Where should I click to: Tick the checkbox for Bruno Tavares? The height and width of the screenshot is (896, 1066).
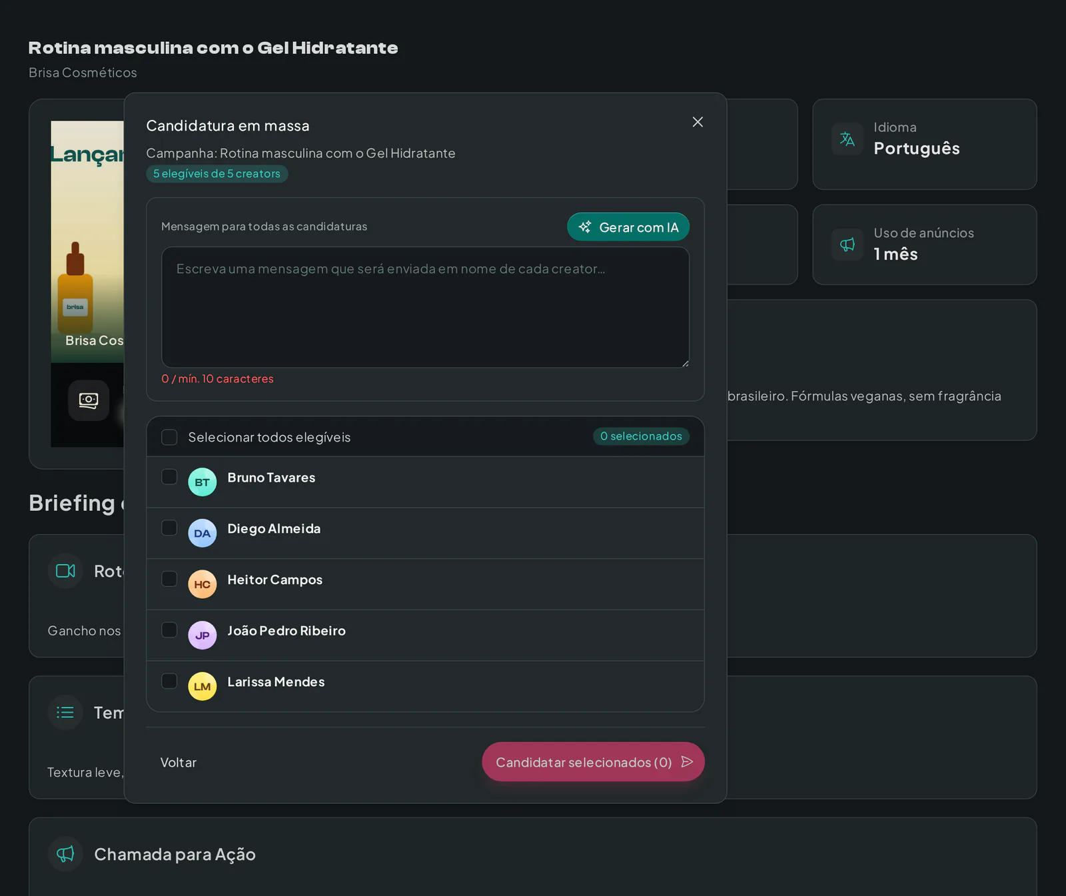point(169,477)
